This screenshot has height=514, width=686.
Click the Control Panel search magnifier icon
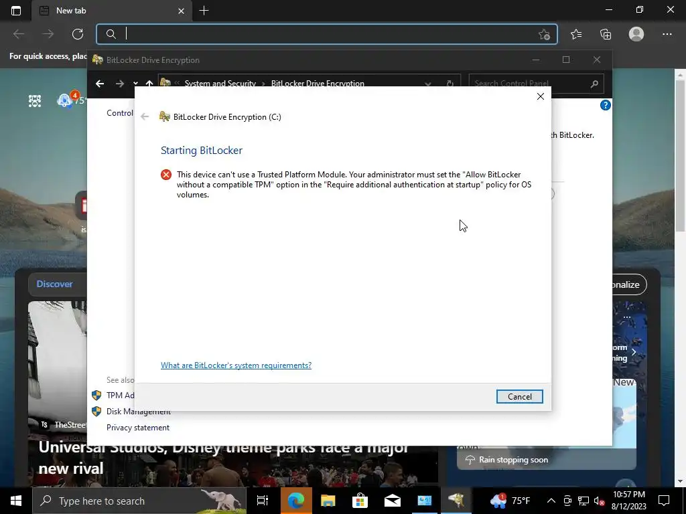(594, 84)
